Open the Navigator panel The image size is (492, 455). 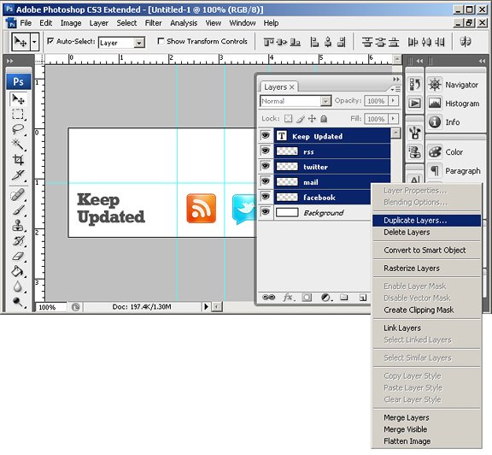tap(454, 85)
